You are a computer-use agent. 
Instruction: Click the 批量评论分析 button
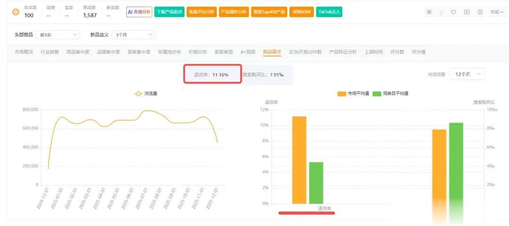202,12
